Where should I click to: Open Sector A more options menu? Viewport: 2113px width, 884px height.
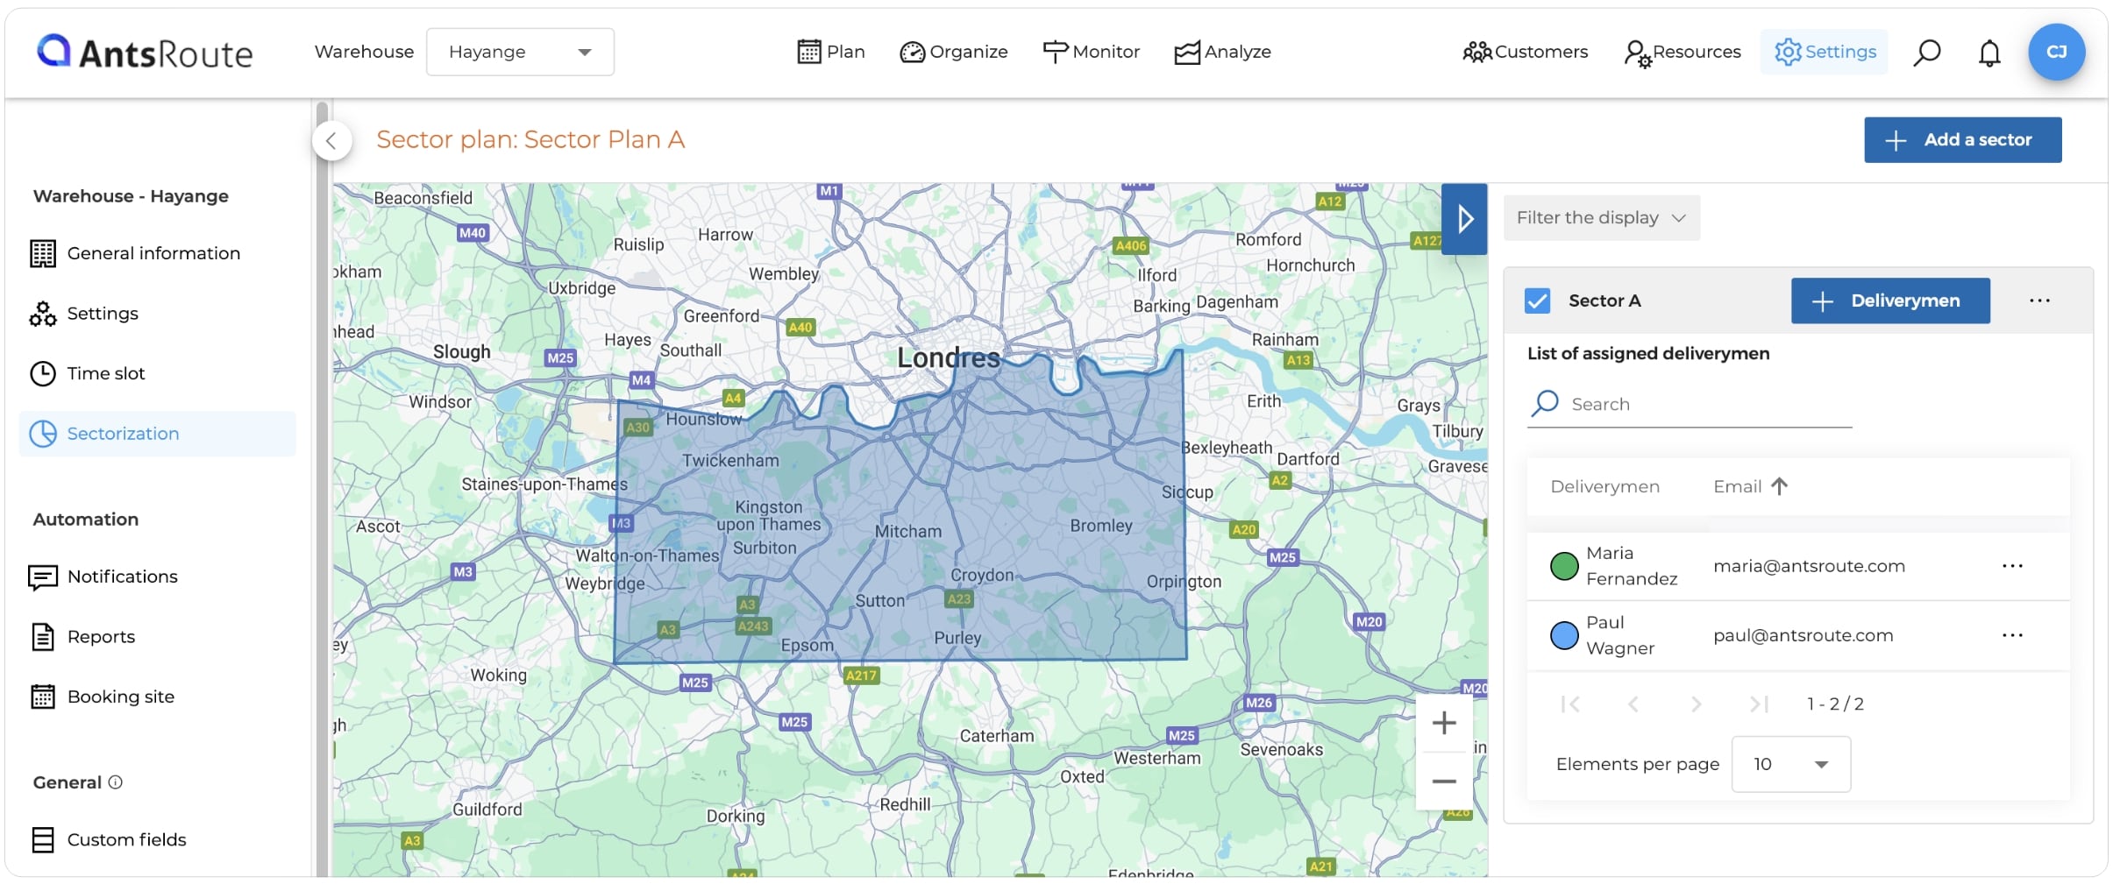point(2039,301)
